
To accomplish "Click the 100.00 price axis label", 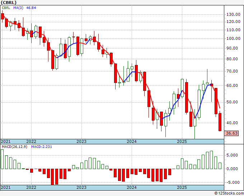I will coord(233,39).
